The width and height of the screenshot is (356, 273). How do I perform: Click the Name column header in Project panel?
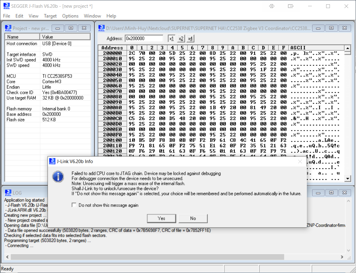point(22,37)
